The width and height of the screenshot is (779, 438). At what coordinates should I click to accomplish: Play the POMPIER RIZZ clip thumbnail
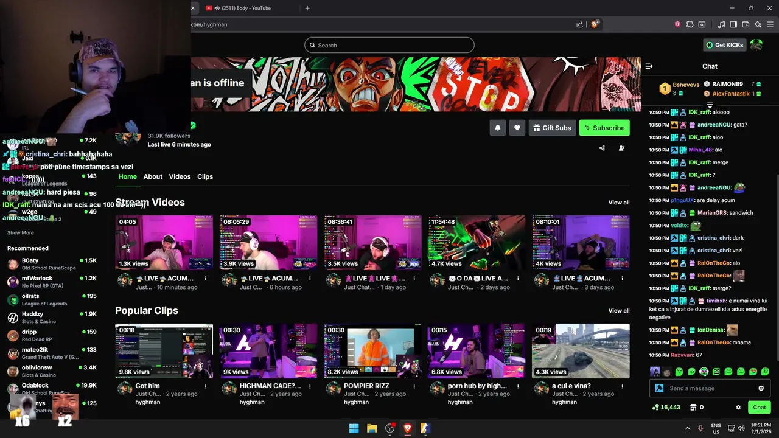372,351
